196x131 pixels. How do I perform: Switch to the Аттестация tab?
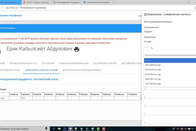47,63
